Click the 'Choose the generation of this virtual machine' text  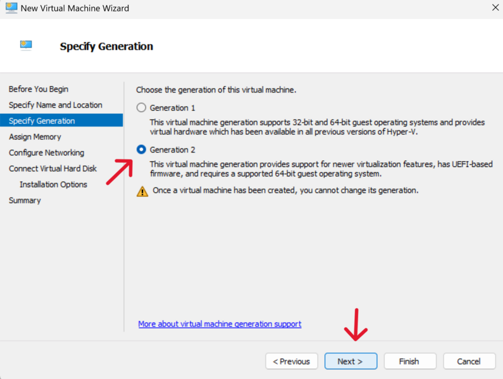[216, 90]
